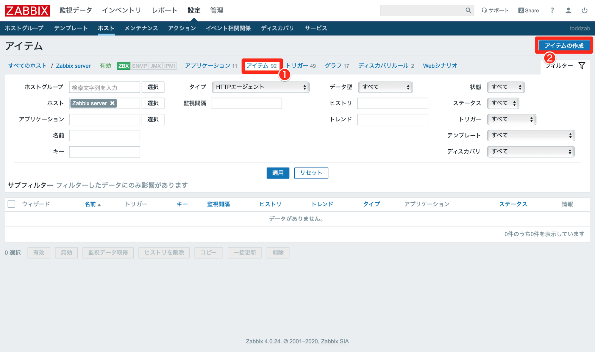595x352 pixels.
Task: Sort the table by 監視間隔 column
Action: coord(218,204)
